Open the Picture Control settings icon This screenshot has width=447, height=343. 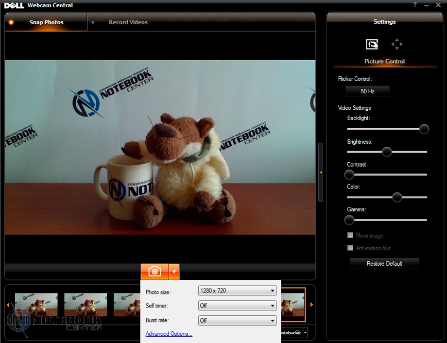(372, 45)
